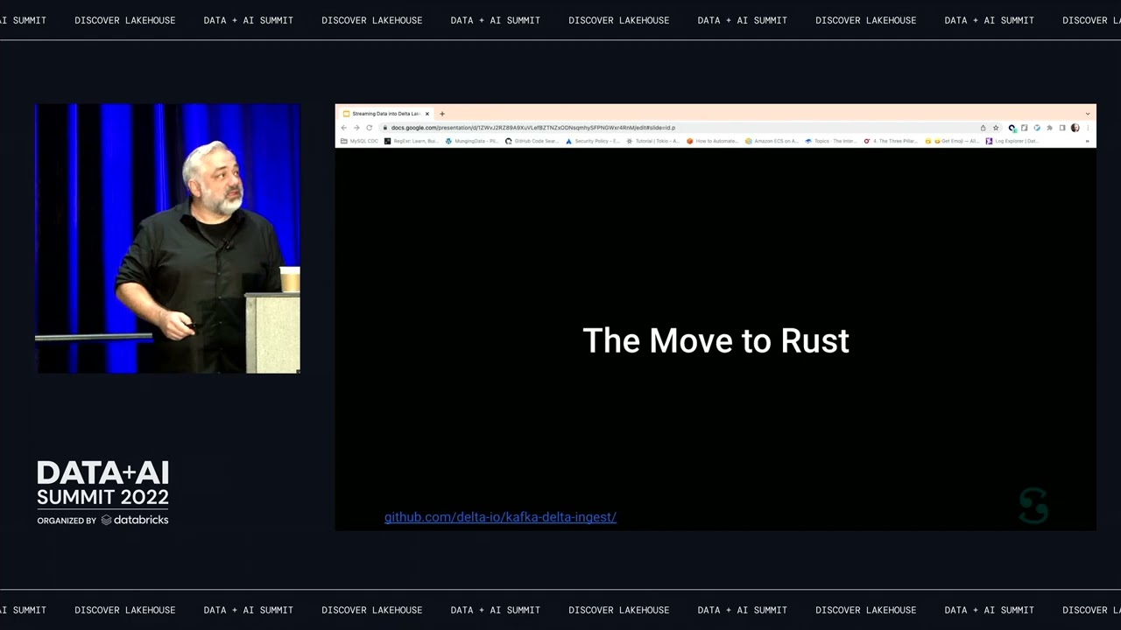Click the browser back arrow
Screen dimensions: 1121x630
(x=344, y=128)
